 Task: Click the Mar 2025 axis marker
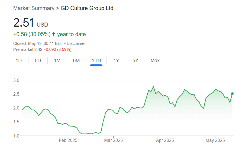(114, 140)
